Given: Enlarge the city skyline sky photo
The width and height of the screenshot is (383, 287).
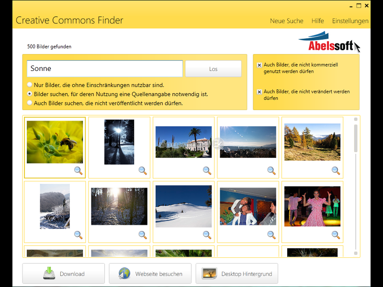Looking at the screenshot, I should [271, 171].
